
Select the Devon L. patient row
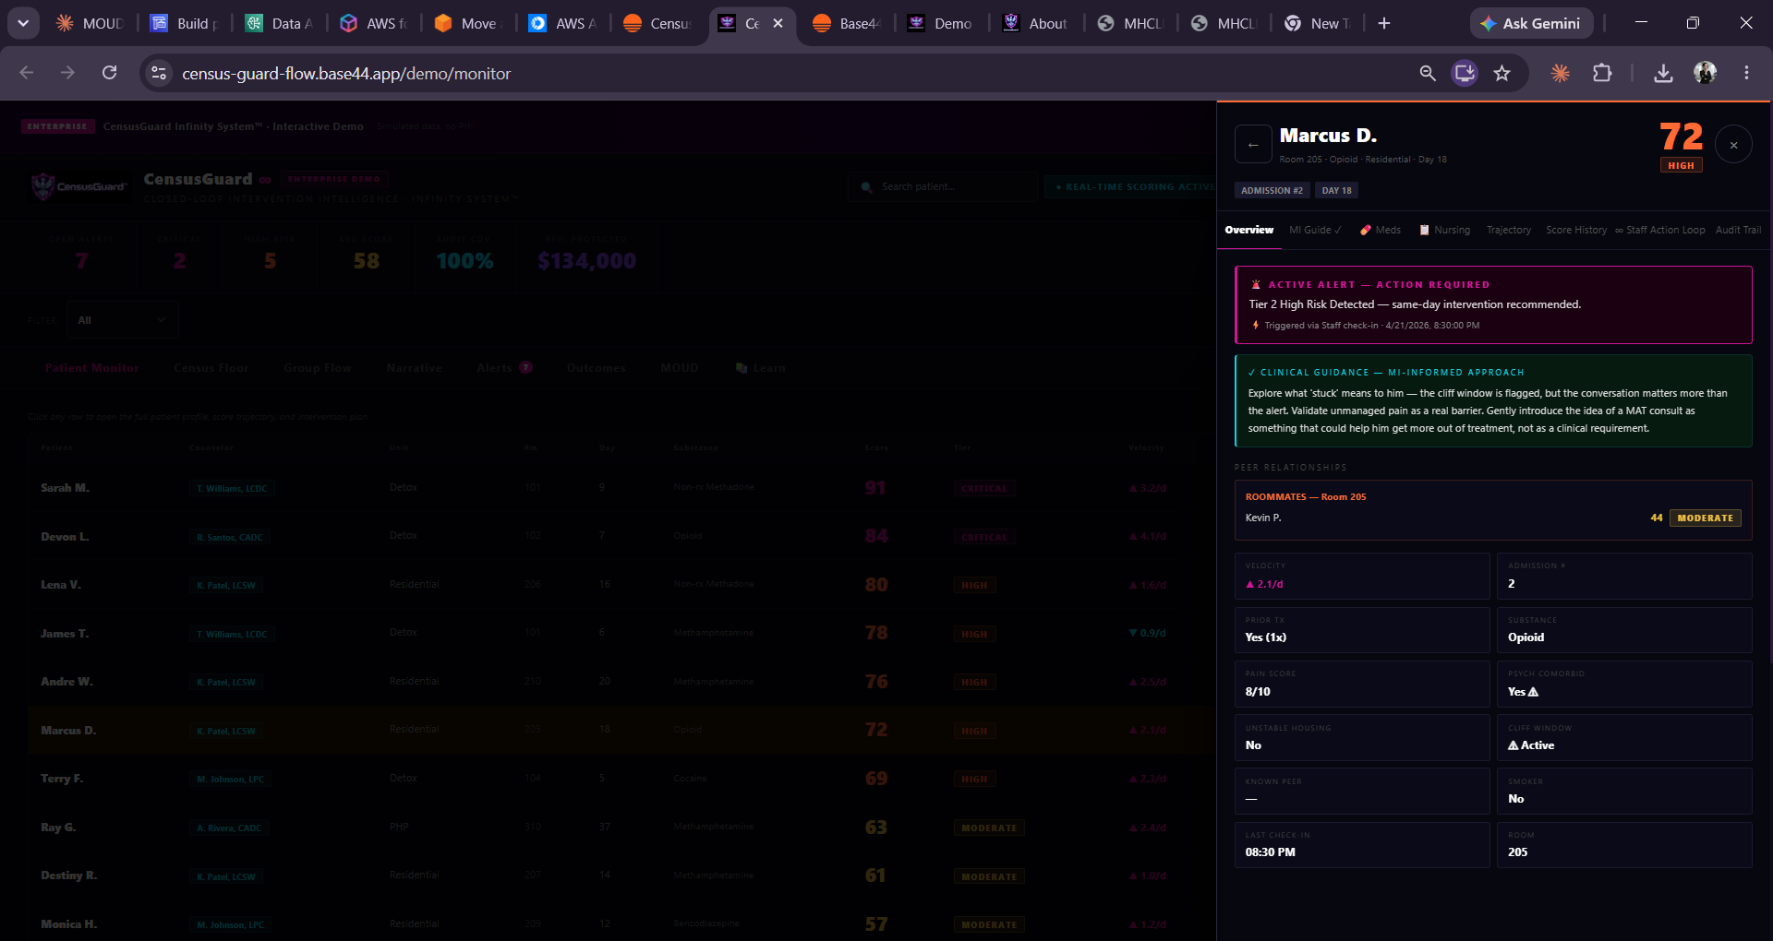[x=621, y=536]
